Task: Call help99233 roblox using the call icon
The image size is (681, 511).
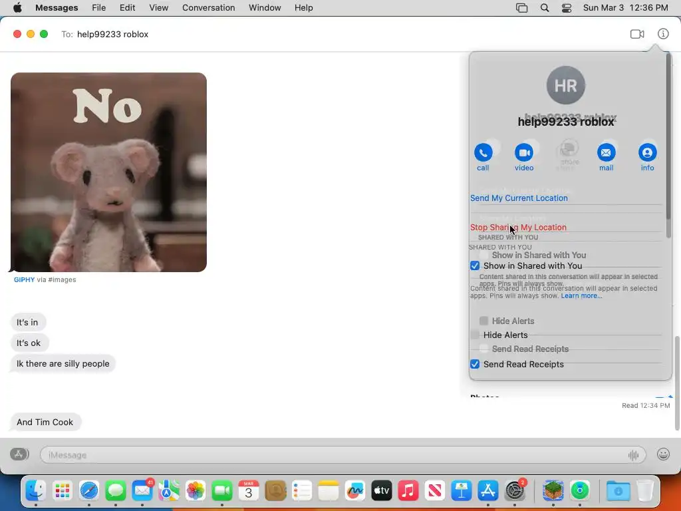Action: 483,152
